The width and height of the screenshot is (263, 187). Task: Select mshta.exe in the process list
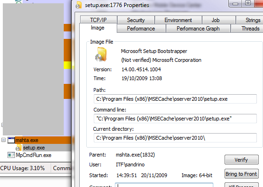[x=27, y=140]
